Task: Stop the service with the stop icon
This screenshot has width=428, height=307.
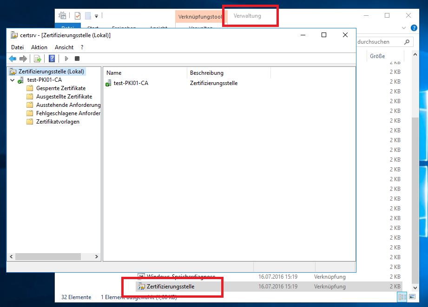Action: pyautogui.click(x=77, y=59)
